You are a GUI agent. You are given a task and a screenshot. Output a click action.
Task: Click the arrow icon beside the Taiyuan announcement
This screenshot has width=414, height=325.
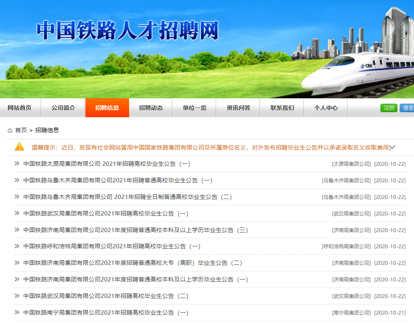pos(17,163)
